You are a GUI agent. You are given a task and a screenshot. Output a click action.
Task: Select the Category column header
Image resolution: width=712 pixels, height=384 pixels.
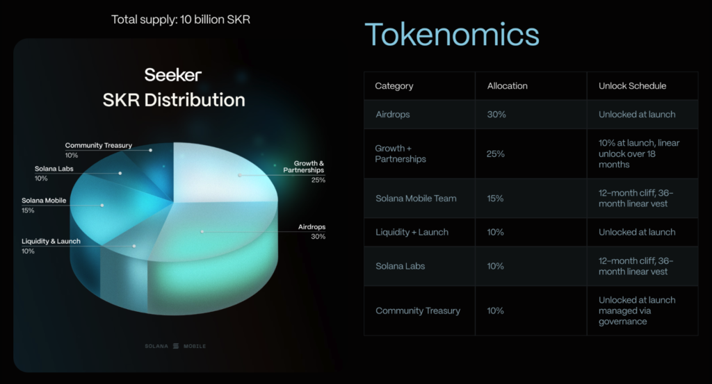click(394, 86)
